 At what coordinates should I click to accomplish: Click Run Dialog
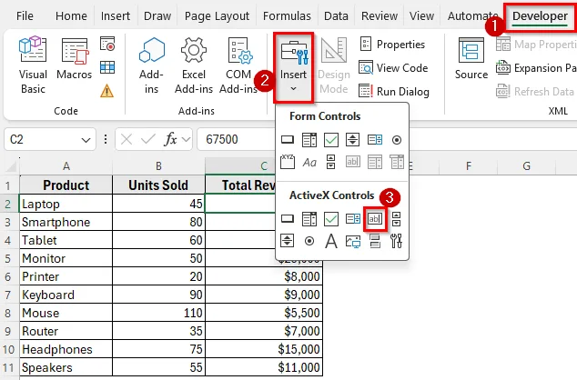(394, 91)
